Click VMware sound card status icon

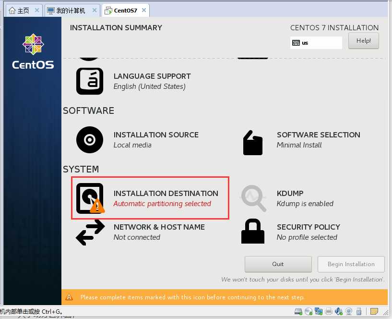[x=339, y=311]
